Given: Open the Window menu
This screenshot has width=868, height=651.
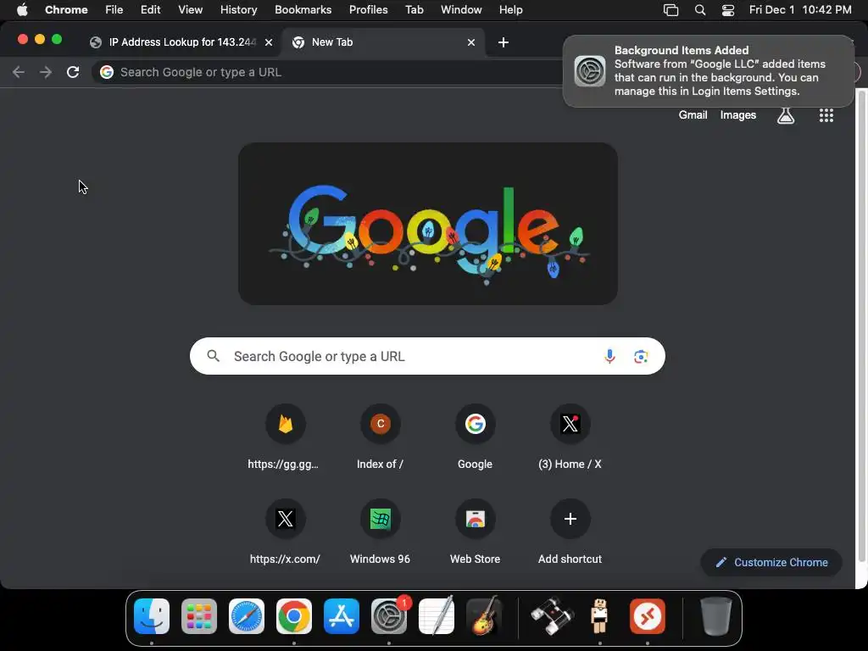Looking at the screenshot, I should coord(461,9).
